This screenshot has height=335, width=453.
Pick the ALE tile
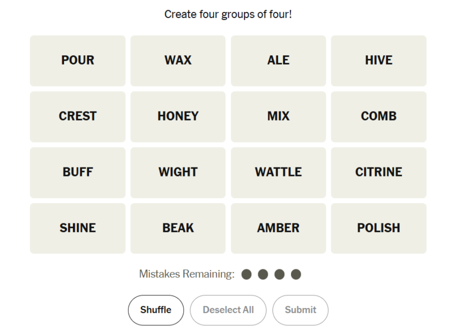point(278,61)
